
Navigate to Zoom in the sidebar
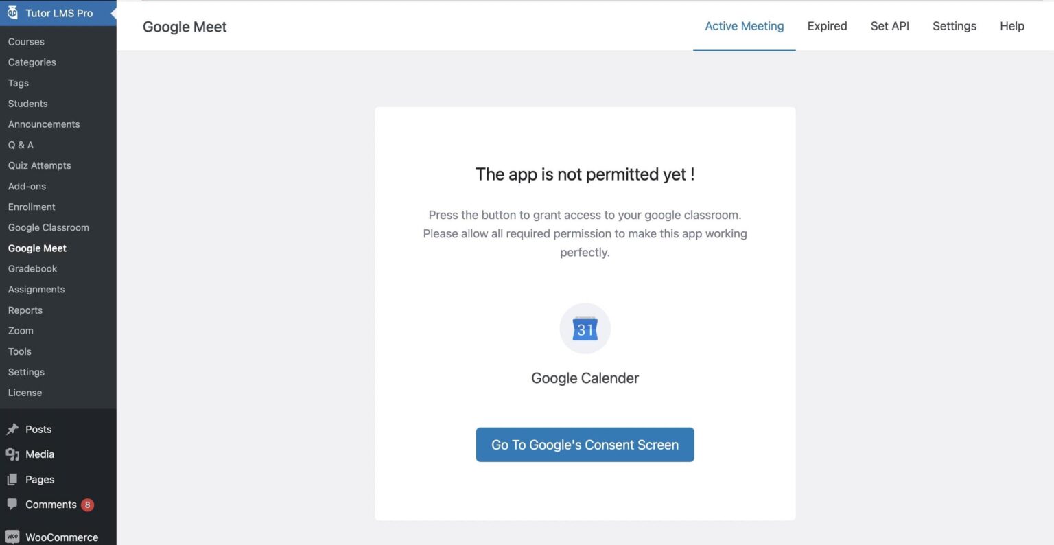pos(20,330)
